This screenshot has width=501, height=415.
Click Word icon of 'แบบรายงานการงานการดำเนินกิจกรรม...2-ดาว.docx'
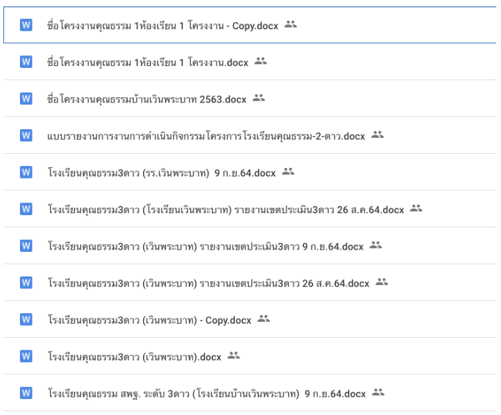[26, 135]
